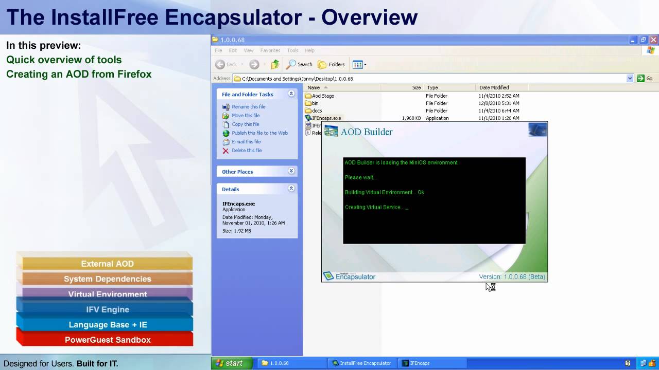Click the Copy this file icon
Image resolution: width=659 pixels, height=370 pixels.
pos(226,124)
